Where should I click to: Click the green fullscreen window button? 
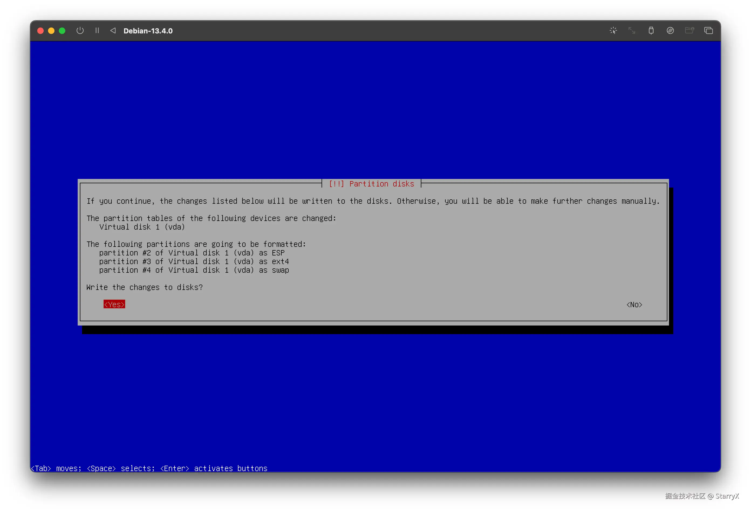click(x=62, y=31)
